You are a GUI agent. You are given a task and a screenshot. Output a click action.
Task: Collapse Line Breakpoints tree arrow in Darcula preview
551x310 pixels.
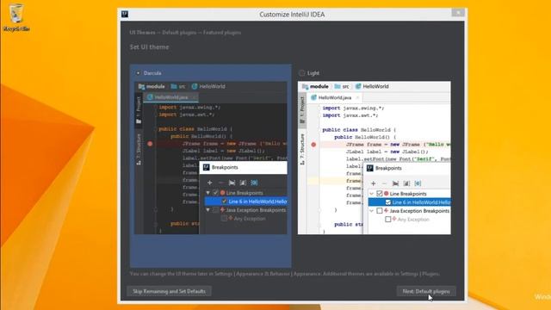point(208,193)
